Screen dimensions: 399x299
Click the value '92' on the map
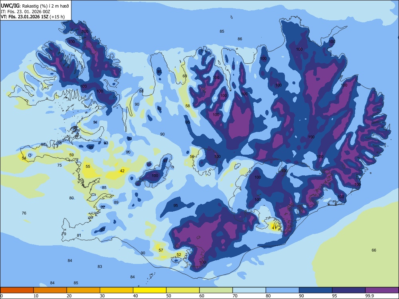point(103,207)
